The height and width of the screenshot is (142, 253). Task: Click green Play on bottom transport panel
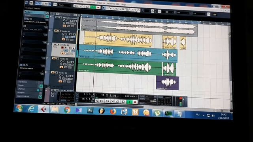tap(129, 102)
